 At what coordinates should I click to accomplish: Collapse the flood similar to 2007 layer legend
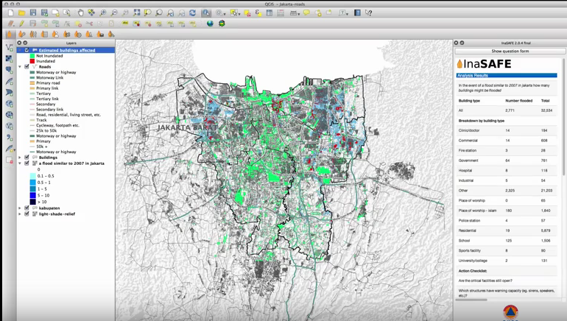(x=20, y=163)
